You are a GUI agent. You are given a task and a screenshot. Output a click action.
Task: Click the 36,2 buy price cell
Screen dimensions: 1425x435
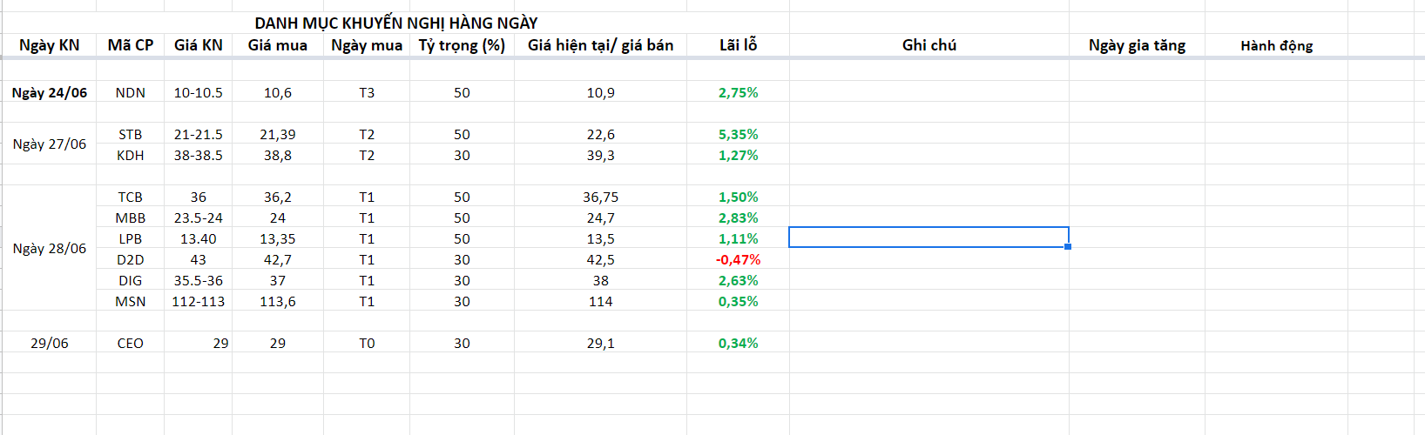point(278,197)
